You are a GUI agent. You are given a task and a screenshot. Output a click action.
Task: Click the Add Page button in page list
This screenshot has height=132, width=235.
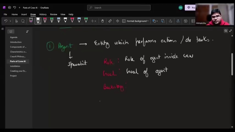(11, 31)
